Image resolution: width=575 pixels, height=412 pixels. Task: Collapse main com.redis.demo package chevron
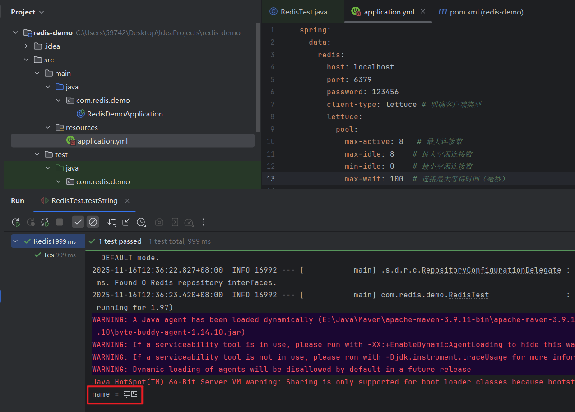(x=59, y=101)
